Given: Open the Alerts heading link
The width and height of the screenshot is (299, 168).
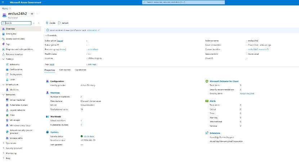Looking at the screenshot, I should pyautogui.click(x=213, y=101).
